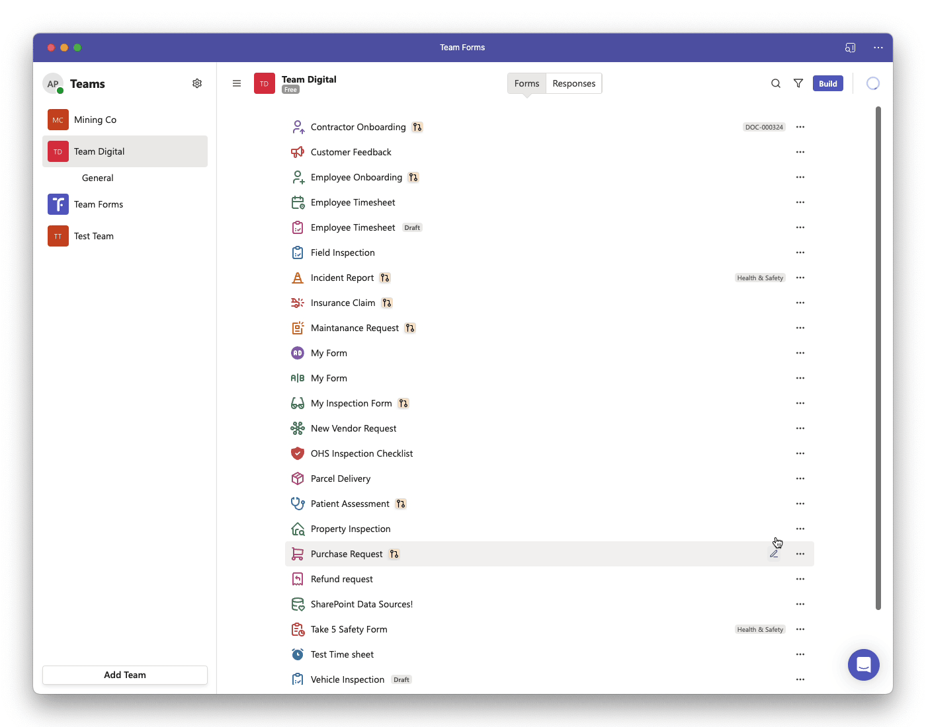Click Health & Safety tag on Incident Report
Viewport: 926px width, 727px height.
tap(760, 278)
